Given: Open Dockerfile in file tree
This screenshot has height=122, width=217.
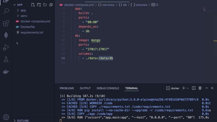Looking at the screenshot, I should (27, 27).
